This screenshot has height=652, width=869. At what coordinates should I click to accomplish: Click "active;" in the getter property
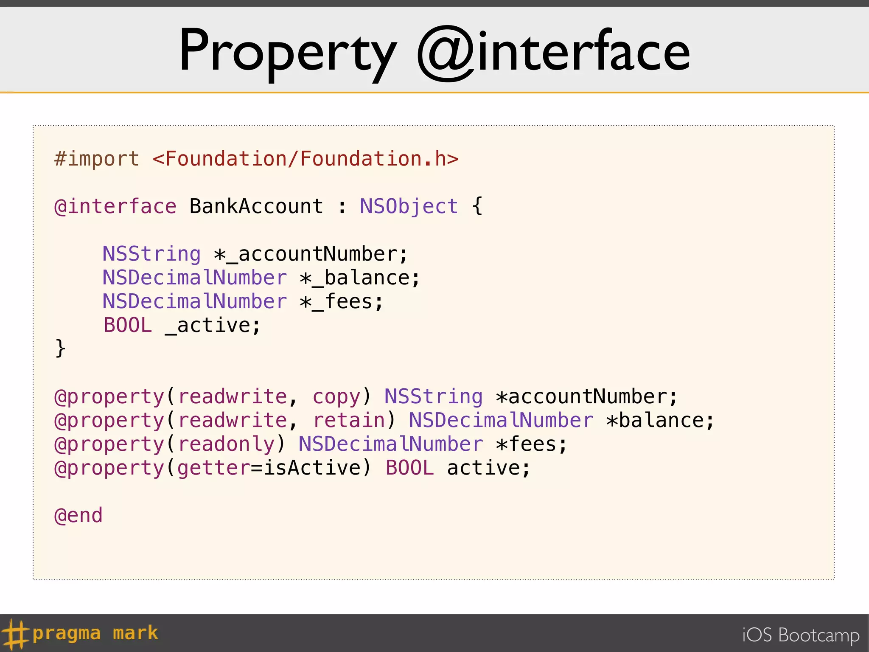point(488,468)
